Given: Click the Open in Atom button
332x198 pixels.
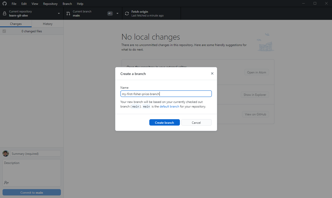Looking at the screenshot, I should point(257,72).
